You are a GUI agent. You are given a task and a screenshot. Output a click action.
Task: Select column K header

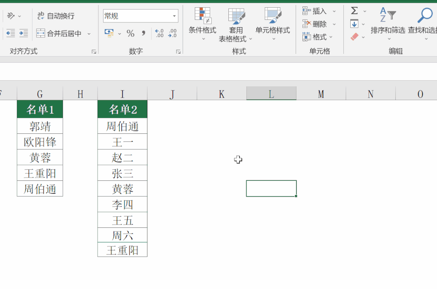pos(222,94)
